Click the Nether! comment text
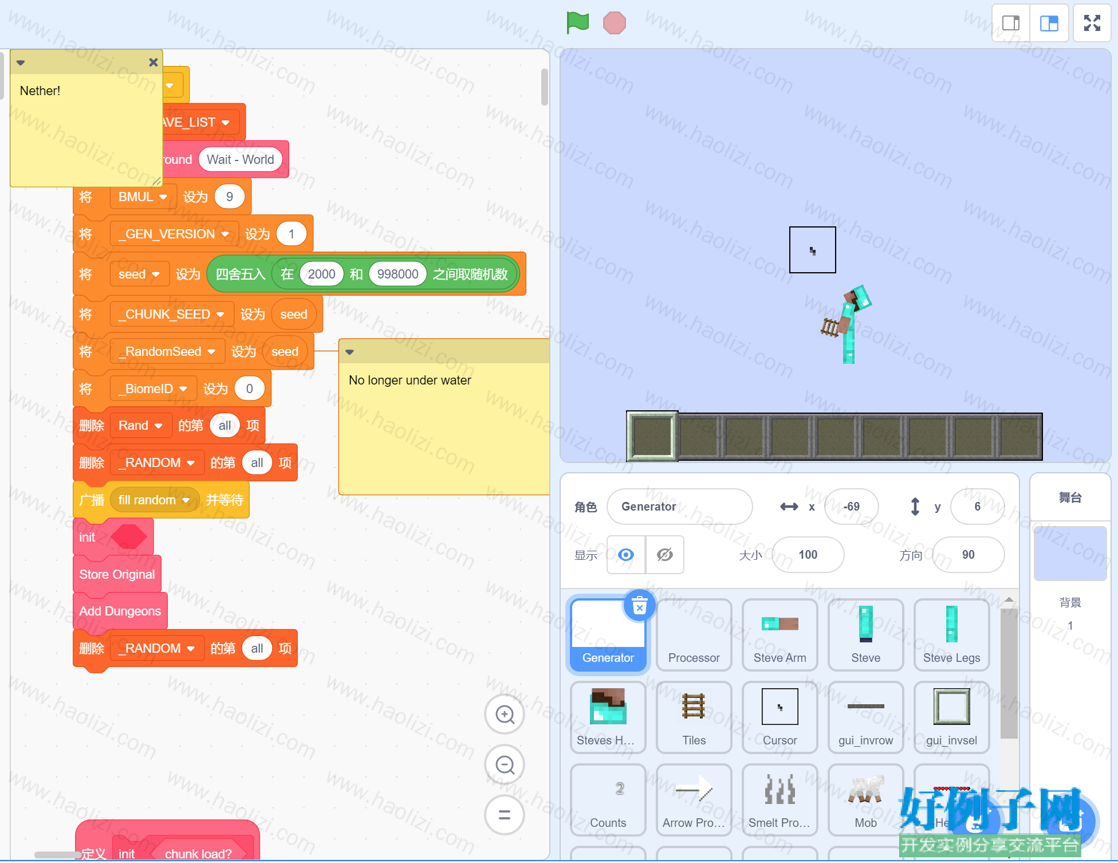The width and height of the screenshot is (1118, 863). [x=40, y=91]
